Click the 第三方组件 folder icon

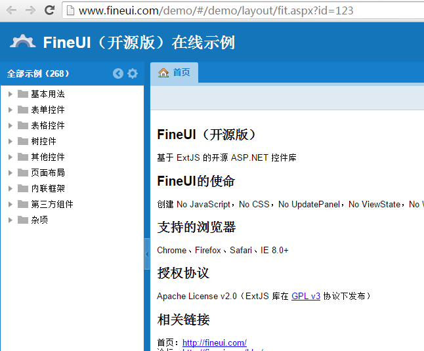pos(23,204)
